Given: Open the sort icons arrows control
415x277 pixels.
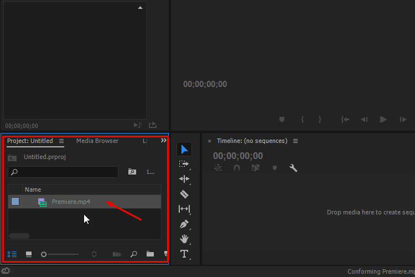Looking at the screenshot, I should [94, 254].
